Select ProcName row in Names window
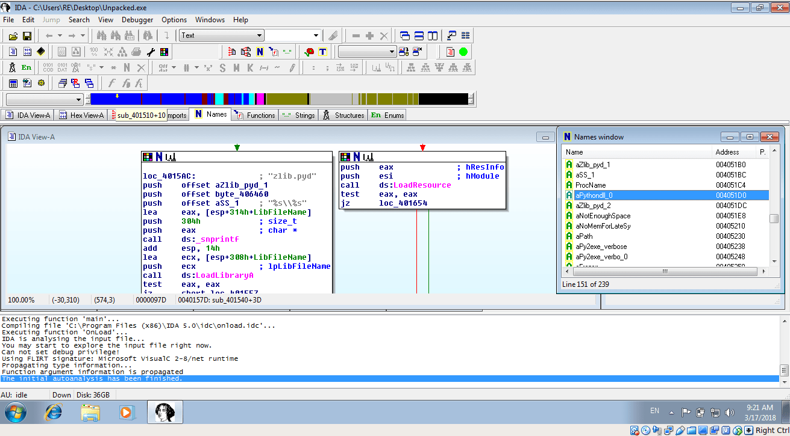Screen dimensions: 790x436 pyautogui.click(x=665, y=185)
